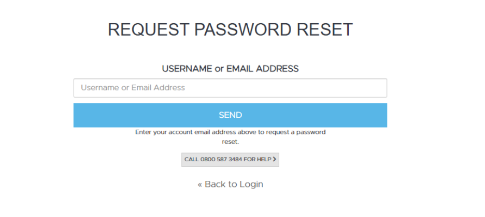Viewport: 485px width, 217px height.
Task: Click the REQUEST PASSWORD RESET heading
Action: [230, 29]
